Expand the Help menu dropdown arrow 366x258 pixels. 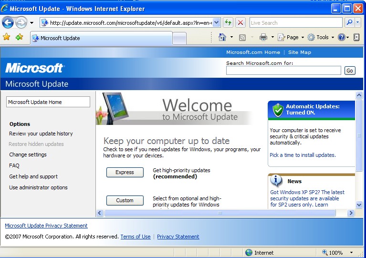click(x=347, y=37)
